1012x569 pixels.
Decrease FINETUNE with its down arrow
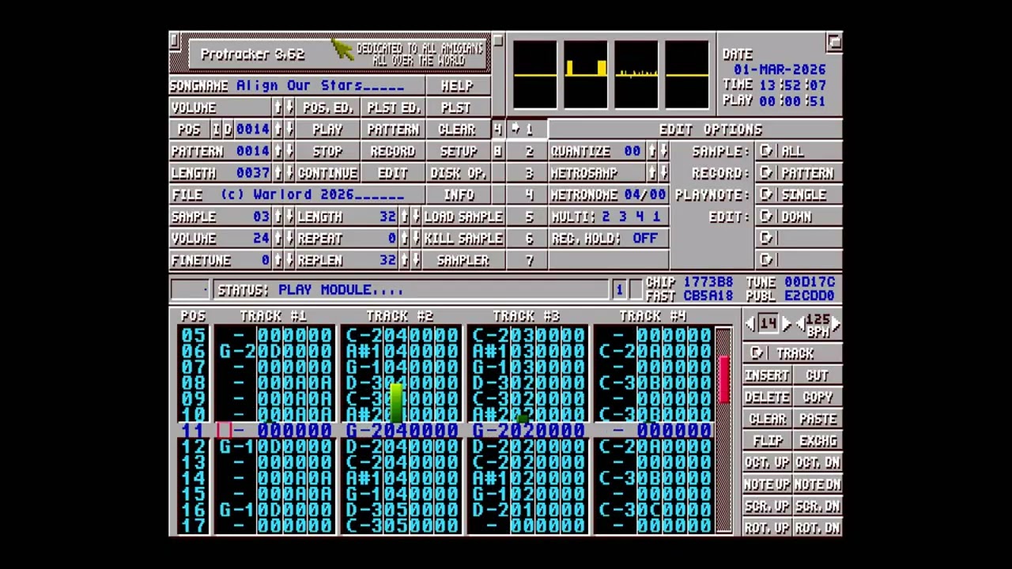click(289, 260)
